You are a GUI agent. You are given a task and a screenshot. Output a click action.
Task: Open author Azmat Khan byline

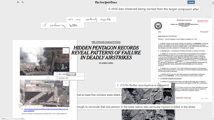(x=106, y=63)
